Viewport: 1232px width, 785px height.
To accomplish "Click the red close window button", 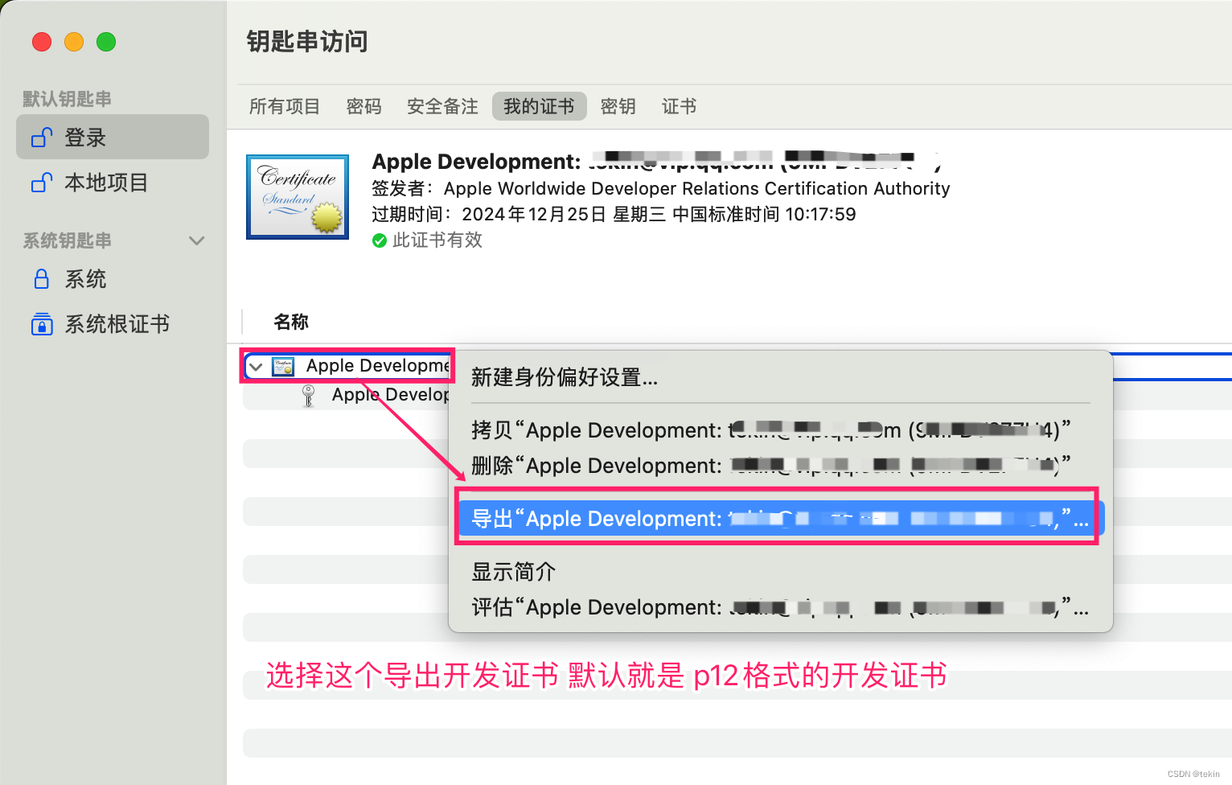I will click(42, 42).
